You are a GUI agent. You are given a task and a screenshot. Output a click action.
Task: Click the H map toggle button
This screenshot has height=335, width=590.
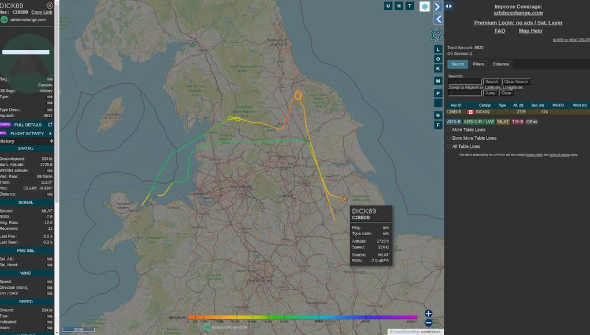point(399,6)
